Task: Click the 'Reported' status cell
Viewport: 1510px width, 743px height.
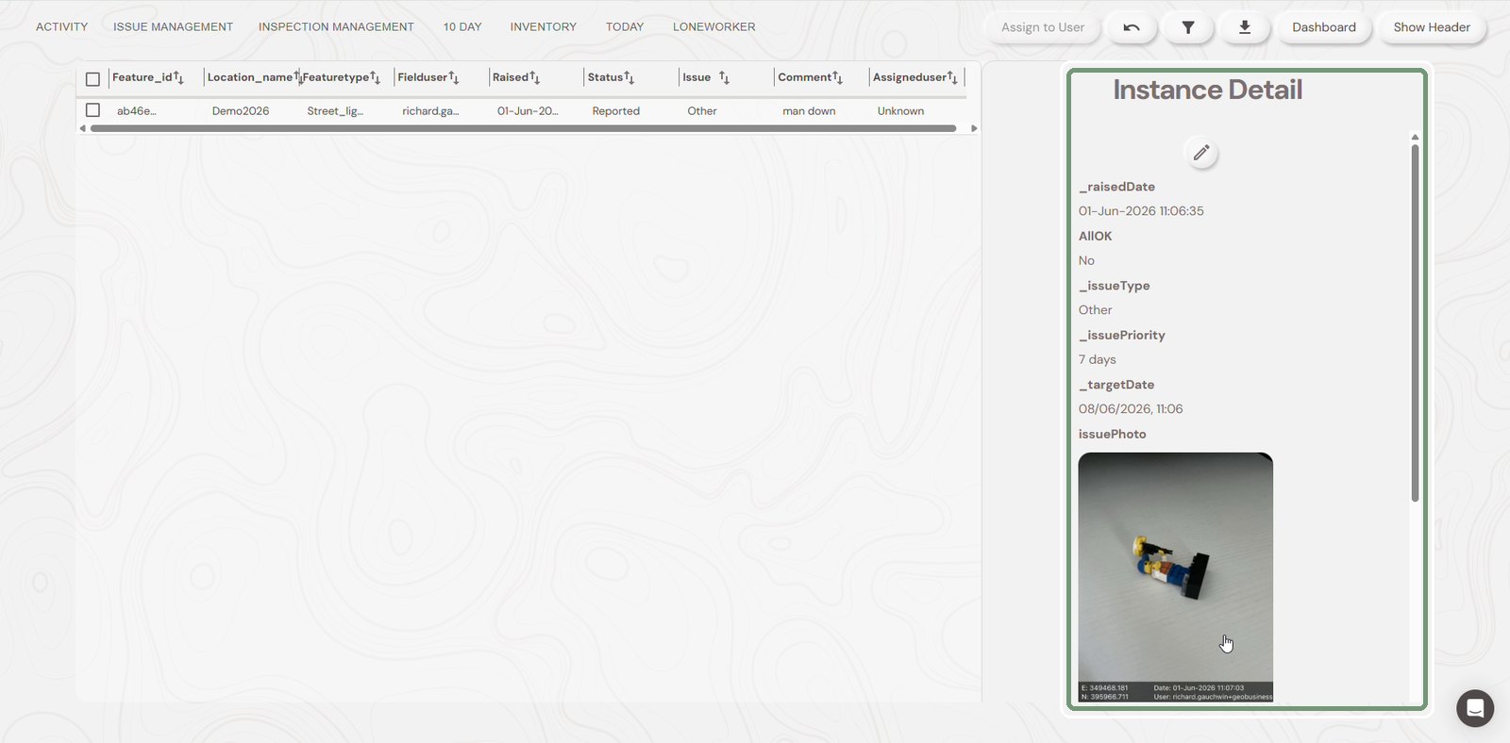Action: click(616, 111)
